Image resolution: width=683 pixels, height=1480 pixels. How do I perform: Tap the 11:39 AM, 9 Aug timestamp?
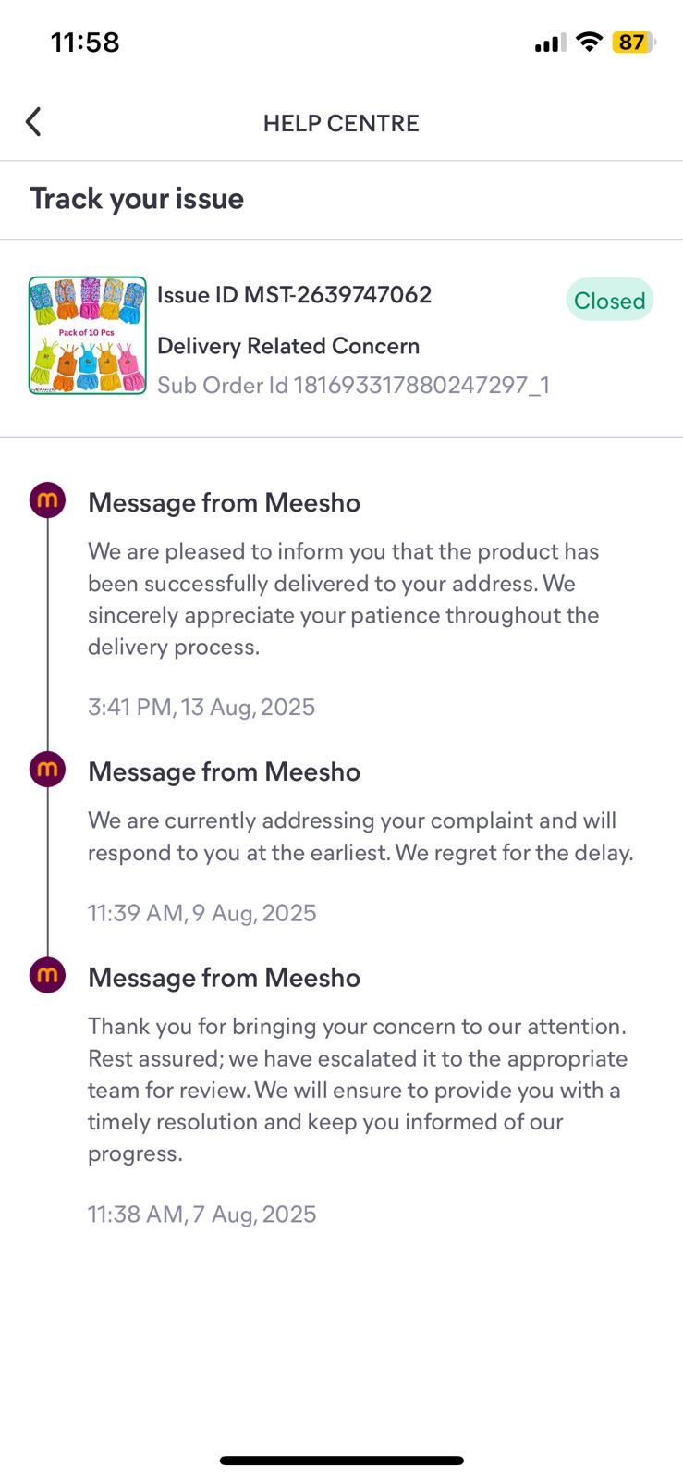(201, 913)
